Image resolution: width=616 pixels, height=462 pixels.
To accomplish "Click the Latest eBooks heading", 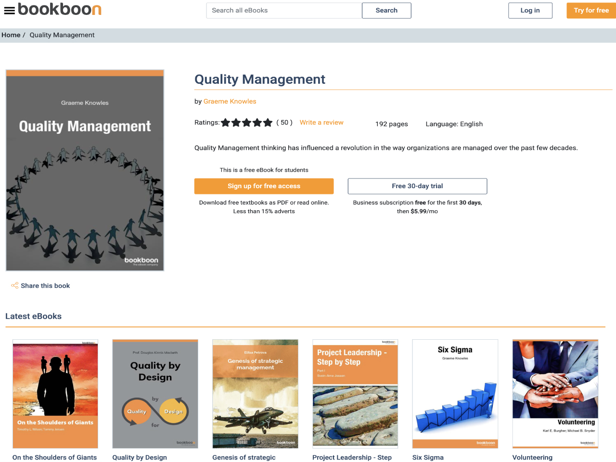I will (34, 316).
